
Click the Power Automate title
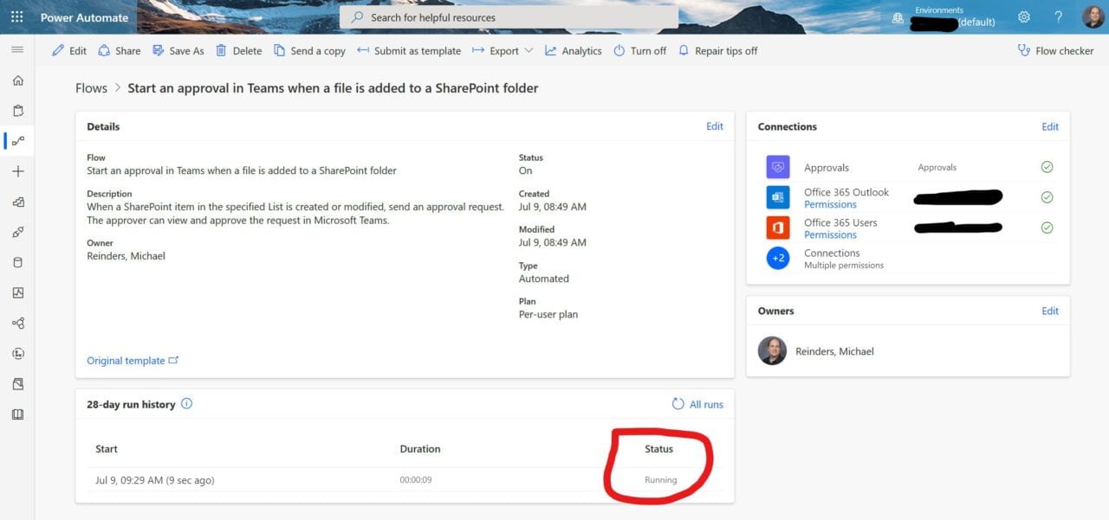pos(84,17)
